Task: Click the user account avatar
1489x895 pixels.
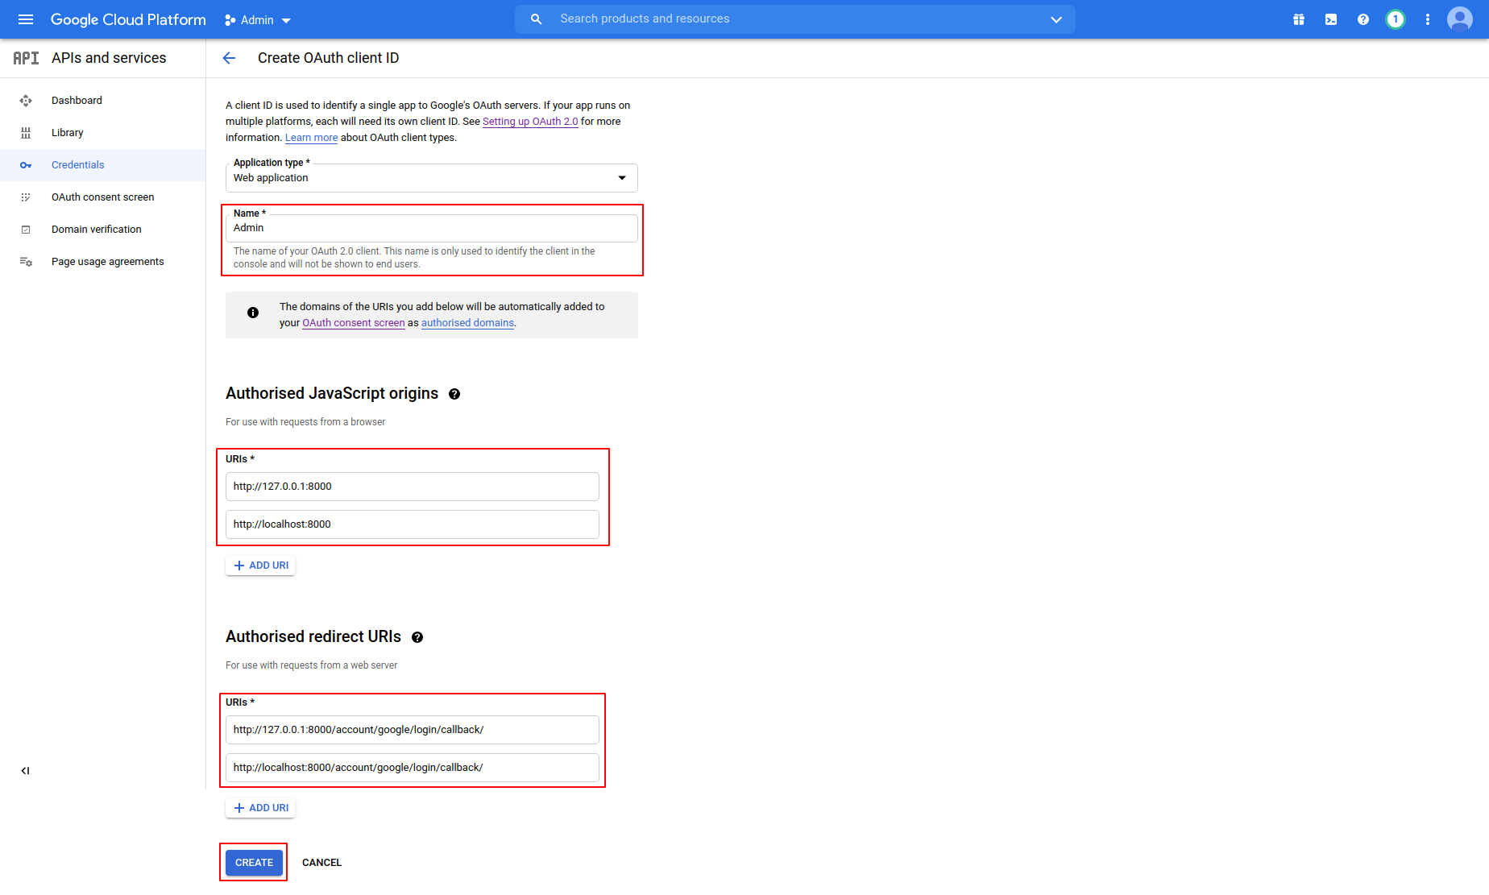Action: coord(1460,19)
